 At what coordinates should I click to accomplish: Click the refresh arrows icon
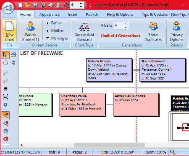click(13, 63)
